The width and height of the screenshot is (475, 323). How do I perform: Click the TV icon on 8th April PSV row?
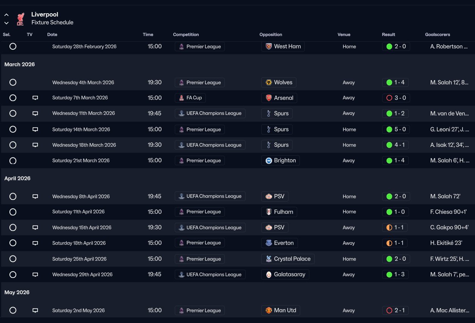[35, 197]
